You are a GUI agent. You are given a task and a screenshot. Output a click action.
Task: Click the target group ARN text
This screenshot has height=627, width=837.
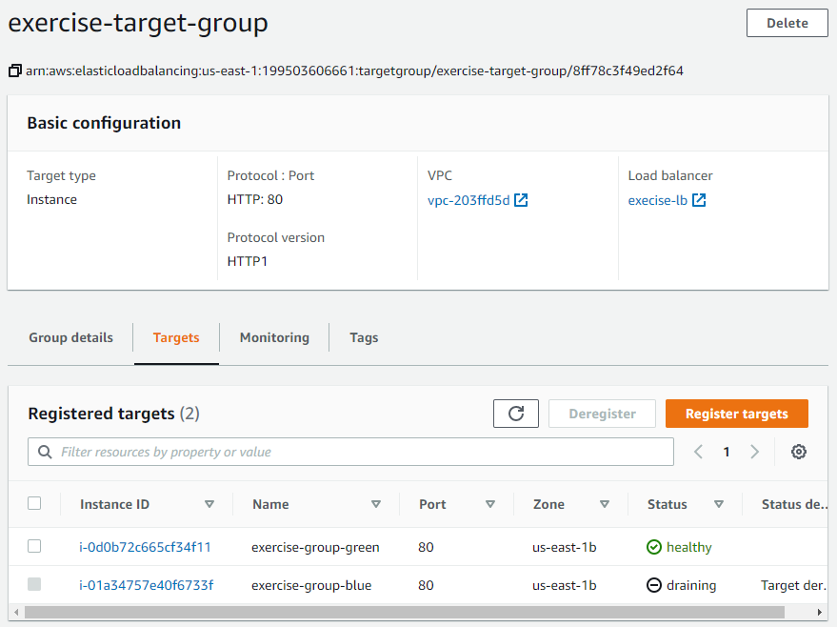(x=354, y=71)
